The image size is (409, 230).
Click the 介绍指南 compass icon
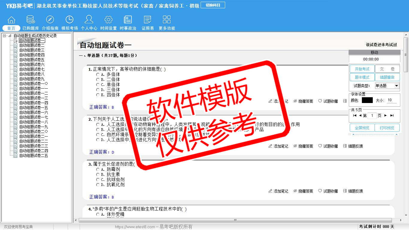tap(50, 20)
